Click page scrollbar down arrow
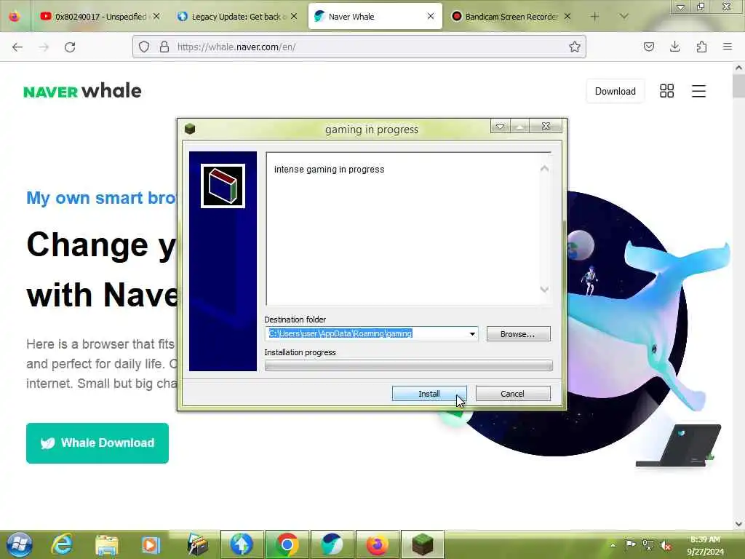 (x=739, y=524)
